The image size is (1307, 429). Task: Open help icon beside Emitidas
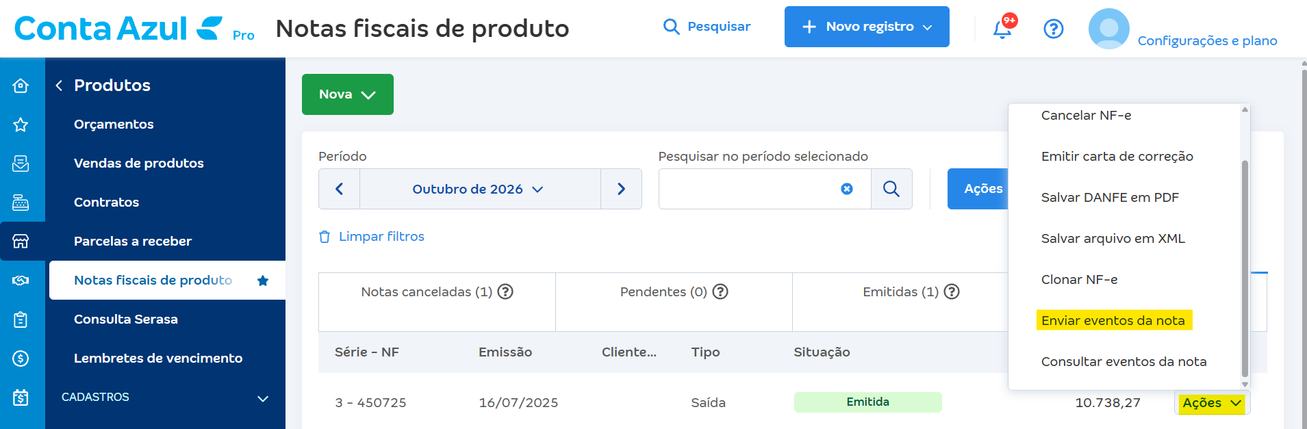click(x=952, y=292)
